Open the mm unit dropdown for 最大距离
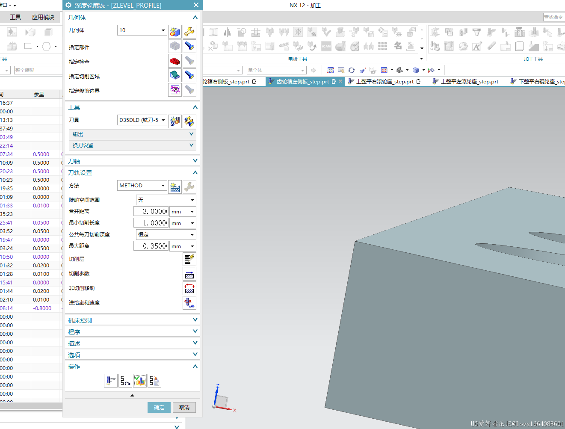The width and height of the screenshot is (565, 429). 183,246
